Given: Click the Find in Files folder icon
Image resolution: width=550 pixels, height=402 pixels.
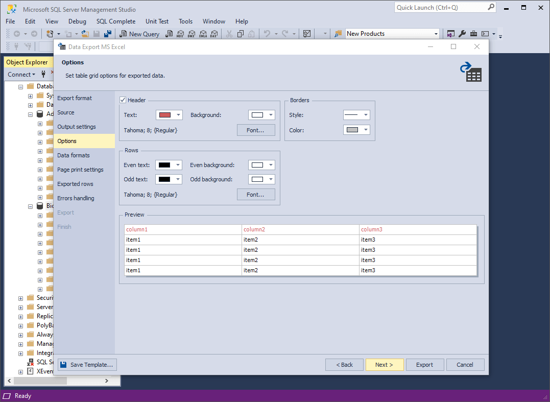Looking at the screenshot, I should click(x=338, y=34).
